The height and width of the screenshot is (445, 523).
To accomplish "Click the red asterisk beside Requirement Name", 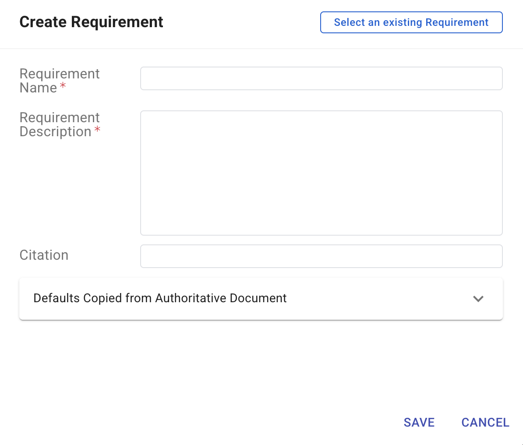I will [63, 86].
